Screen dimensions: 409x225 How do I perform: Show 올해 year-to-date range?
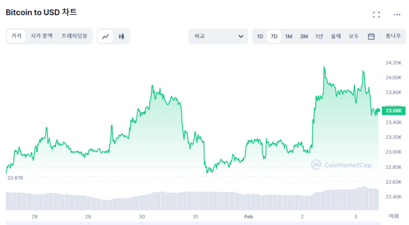(336, 36)
